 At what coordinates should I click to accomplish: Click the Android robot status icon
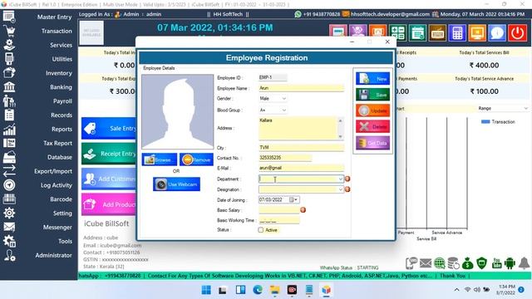[510, 263]
